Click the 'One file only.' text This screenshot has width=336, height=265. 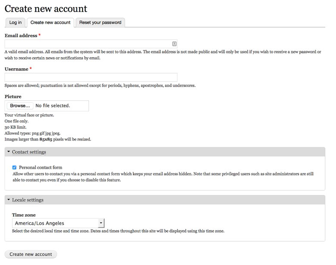click(x=16, y=121)
